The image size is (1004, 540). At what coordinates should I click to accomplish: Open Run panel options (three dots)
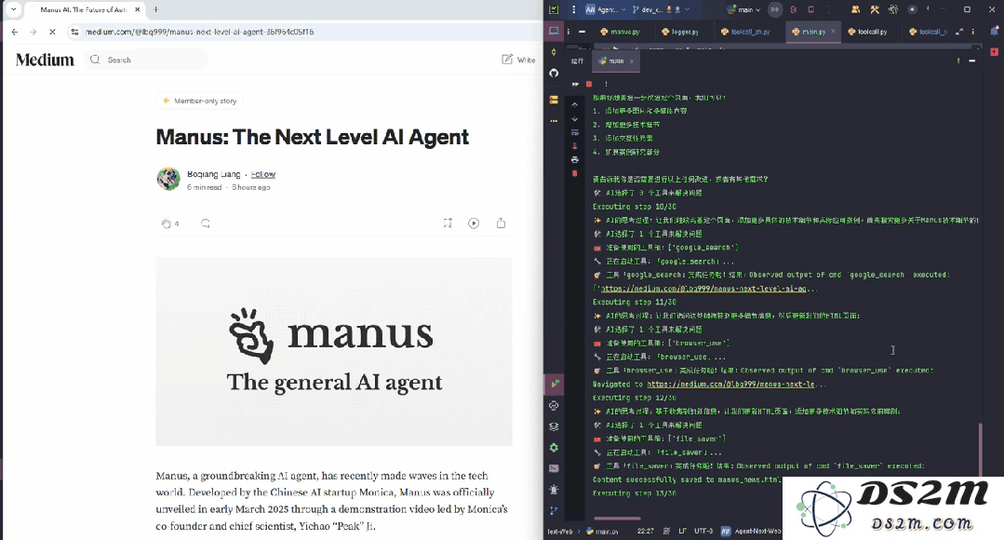coord(957,61)
